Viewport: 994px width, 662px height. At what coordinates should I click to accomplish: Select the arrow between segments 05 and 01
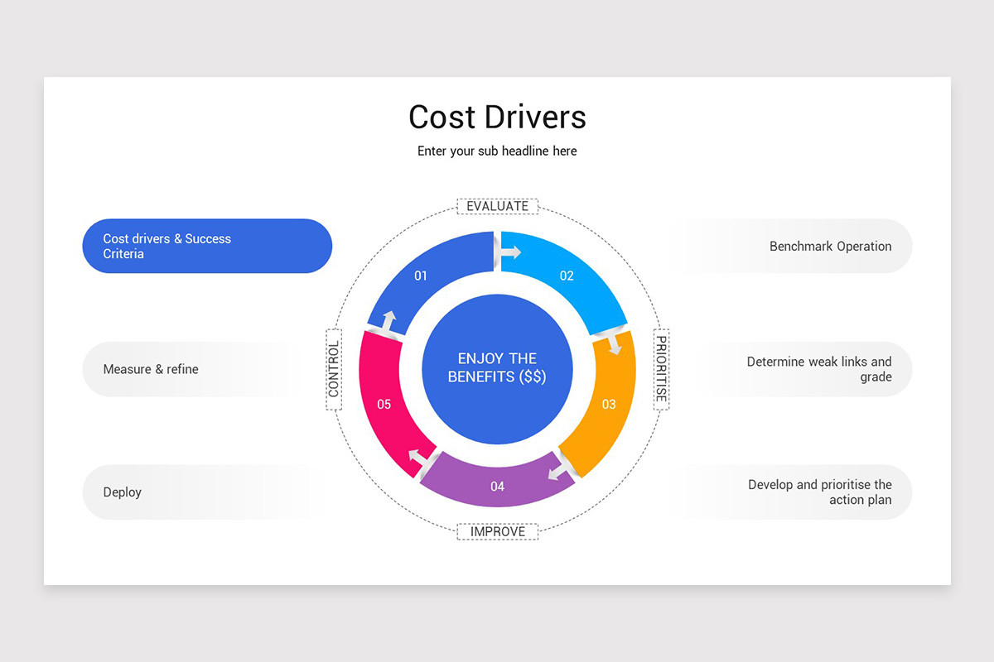389,320
